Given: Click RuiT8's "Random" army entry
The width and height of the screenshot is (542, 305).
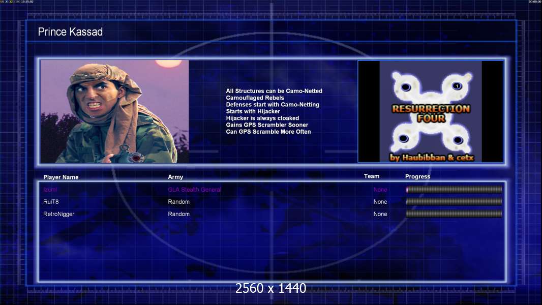Looking at the screenshot, I should coord(178,202).
